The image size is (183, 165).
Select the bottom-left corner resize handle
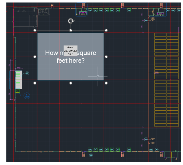coord(35,83)
